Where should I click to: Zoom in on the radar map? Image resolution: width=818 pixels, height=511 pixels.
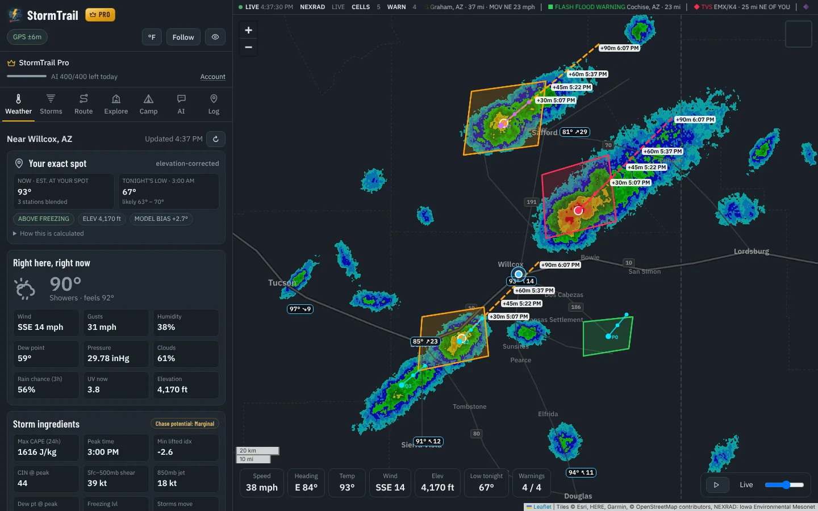coord(248,31)
